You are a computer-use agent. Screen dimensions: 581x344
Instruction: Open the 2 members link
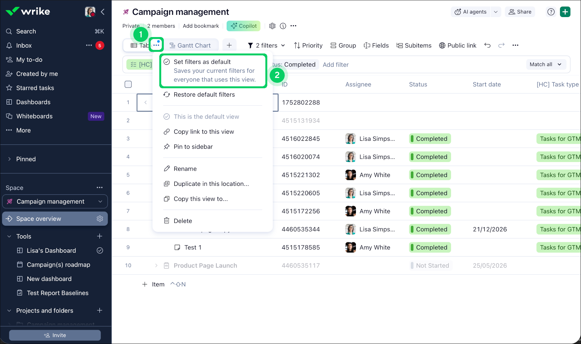click(x=161, y=26)
